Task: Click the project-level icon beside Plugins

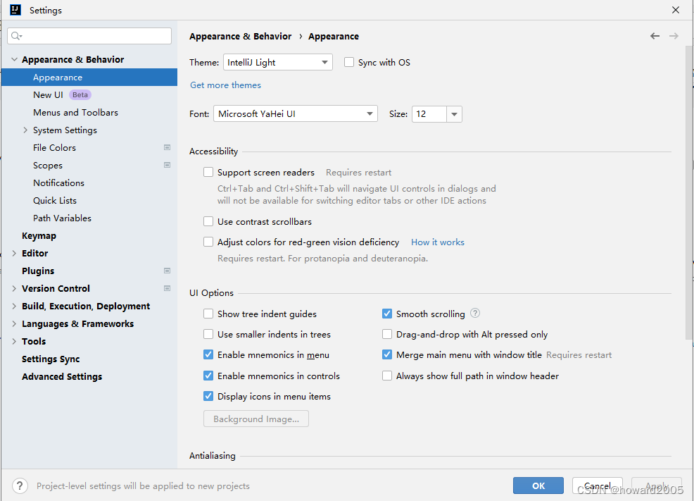Action: pos(167,271)
